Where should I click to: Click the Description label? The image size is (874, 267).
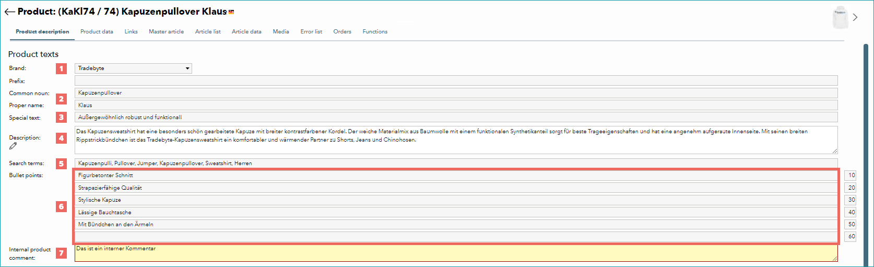pos(25,138)
